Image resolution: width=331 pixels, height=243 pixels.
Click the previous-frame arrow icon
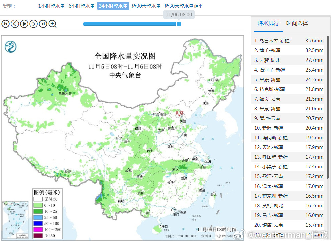point(15,24)
